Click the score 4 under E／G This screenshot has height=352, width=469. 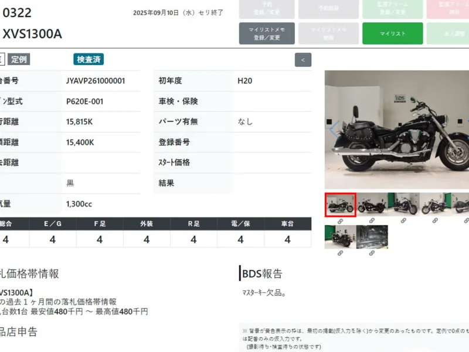point(53,239)
